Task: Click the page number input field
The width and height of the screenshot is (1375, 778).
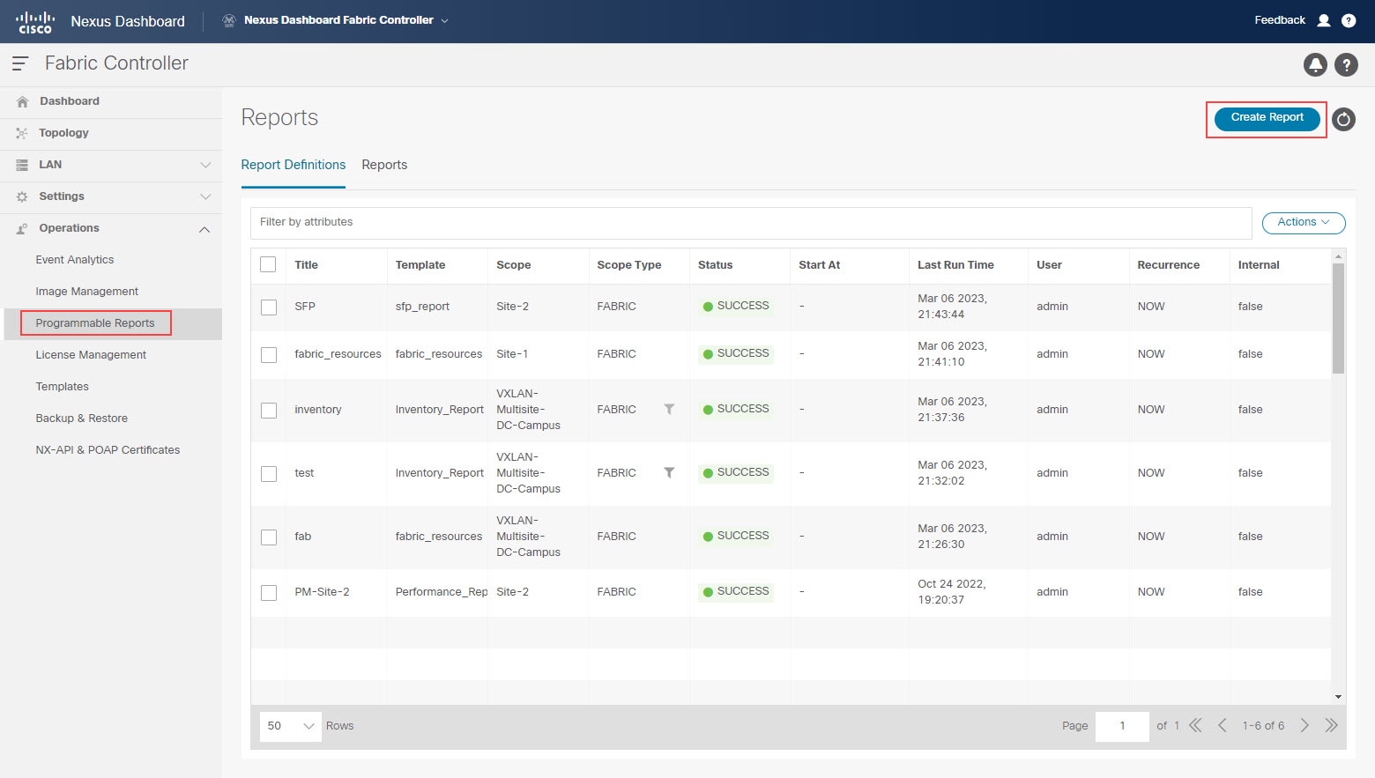Action: coord(1122,726)
